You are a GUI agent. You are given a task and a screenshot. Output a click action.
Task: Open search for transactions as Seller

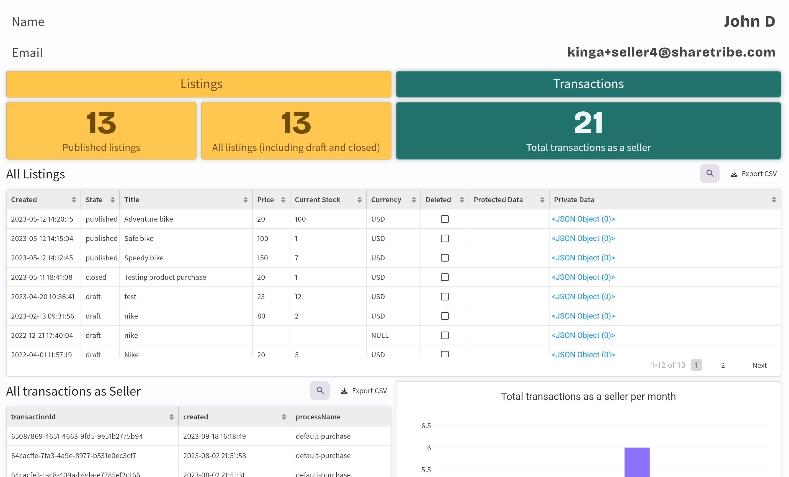319,391
